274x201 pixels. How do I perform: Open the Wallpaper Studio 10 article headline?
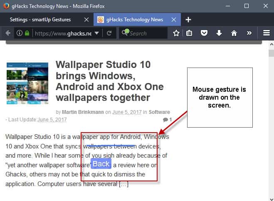point(110,81)
